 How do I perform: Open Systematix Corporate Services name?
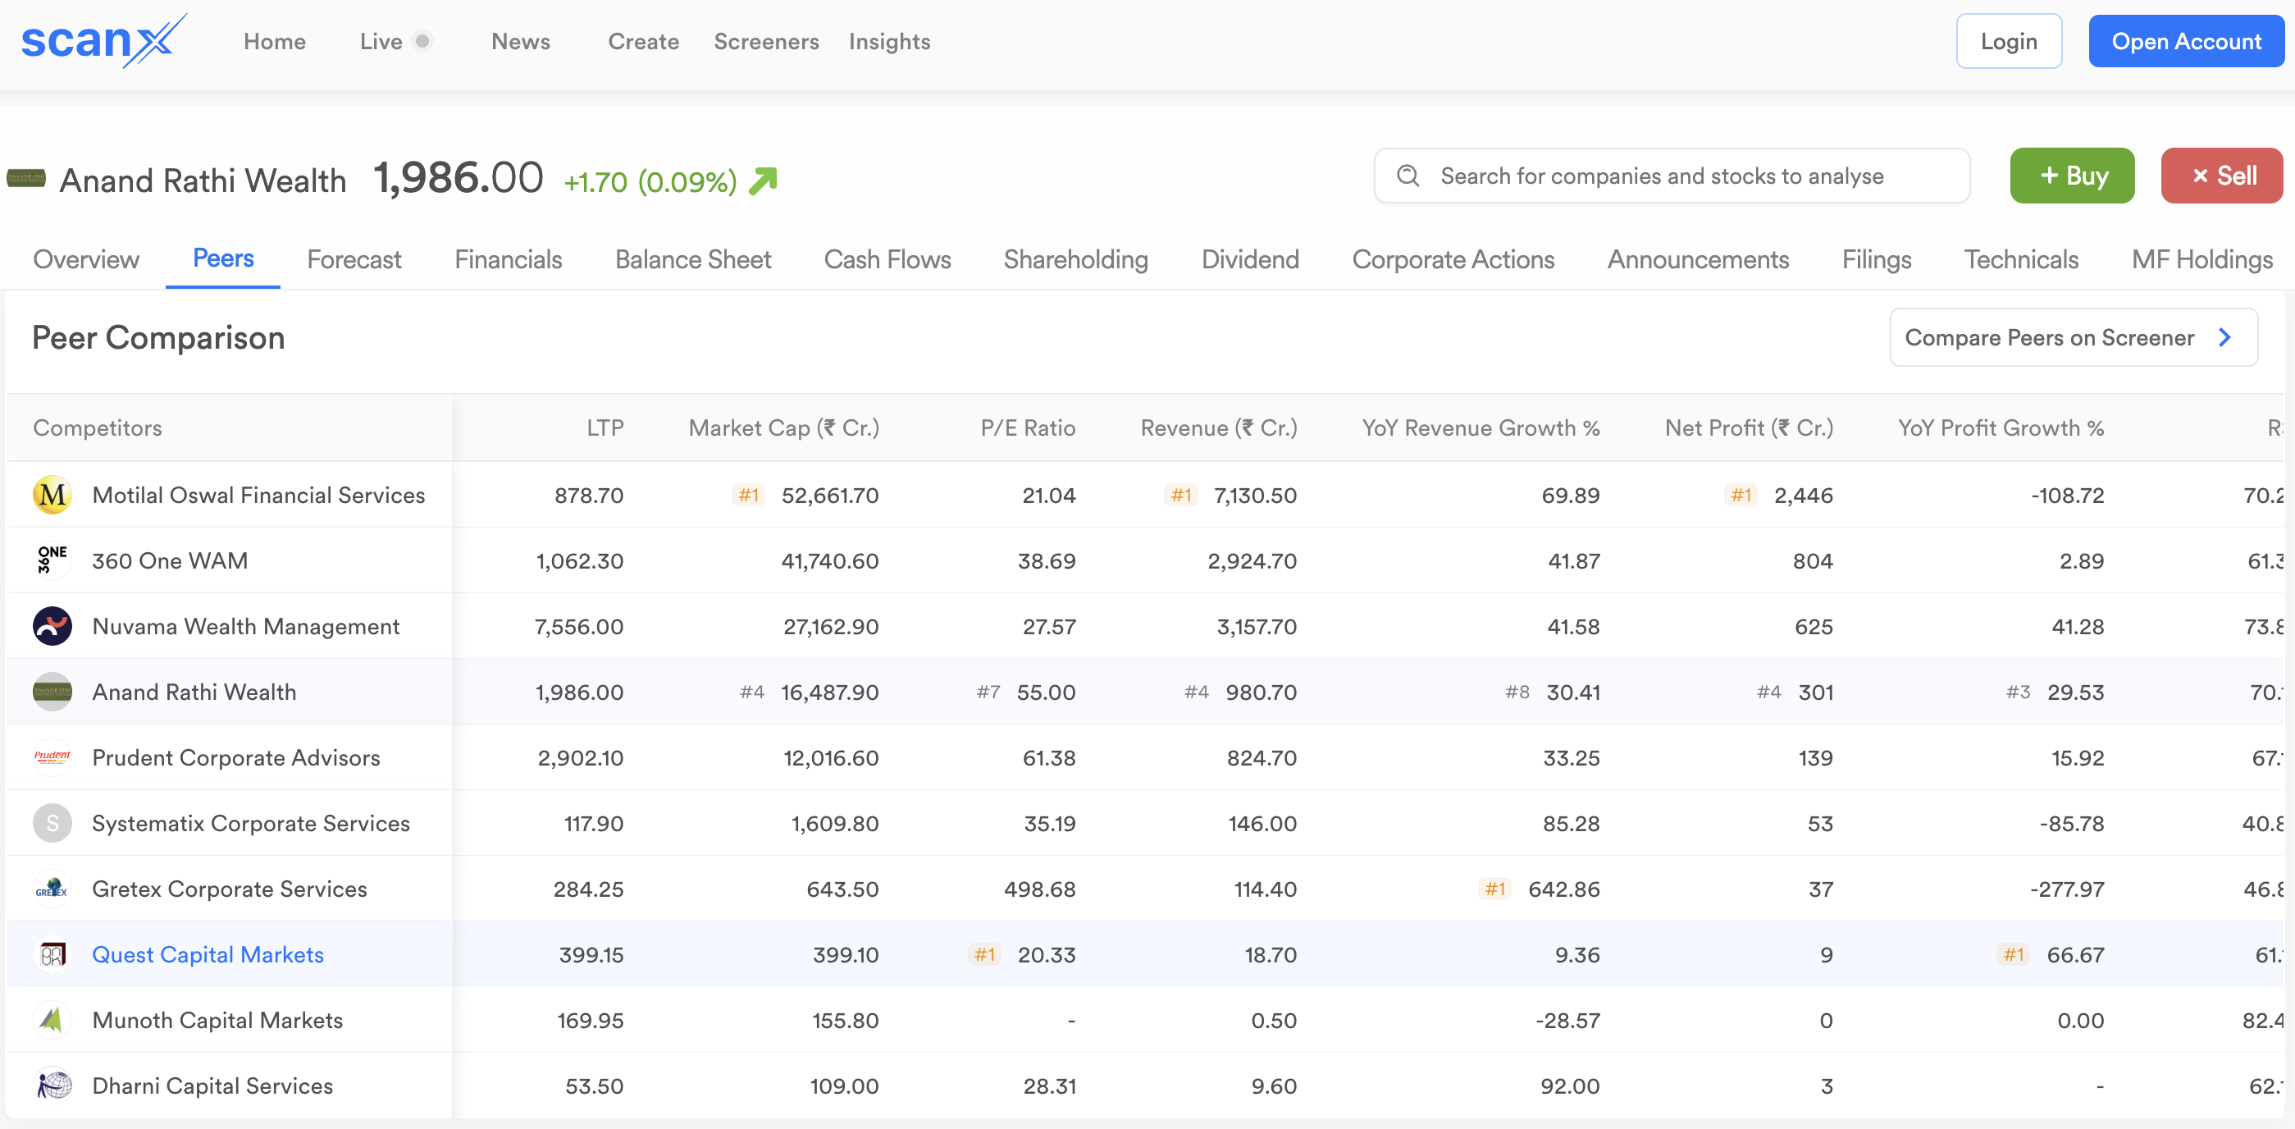(250, 823)
